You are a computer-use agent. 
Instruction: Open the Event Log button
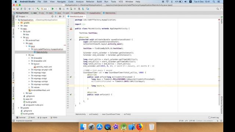pos(213,118)
